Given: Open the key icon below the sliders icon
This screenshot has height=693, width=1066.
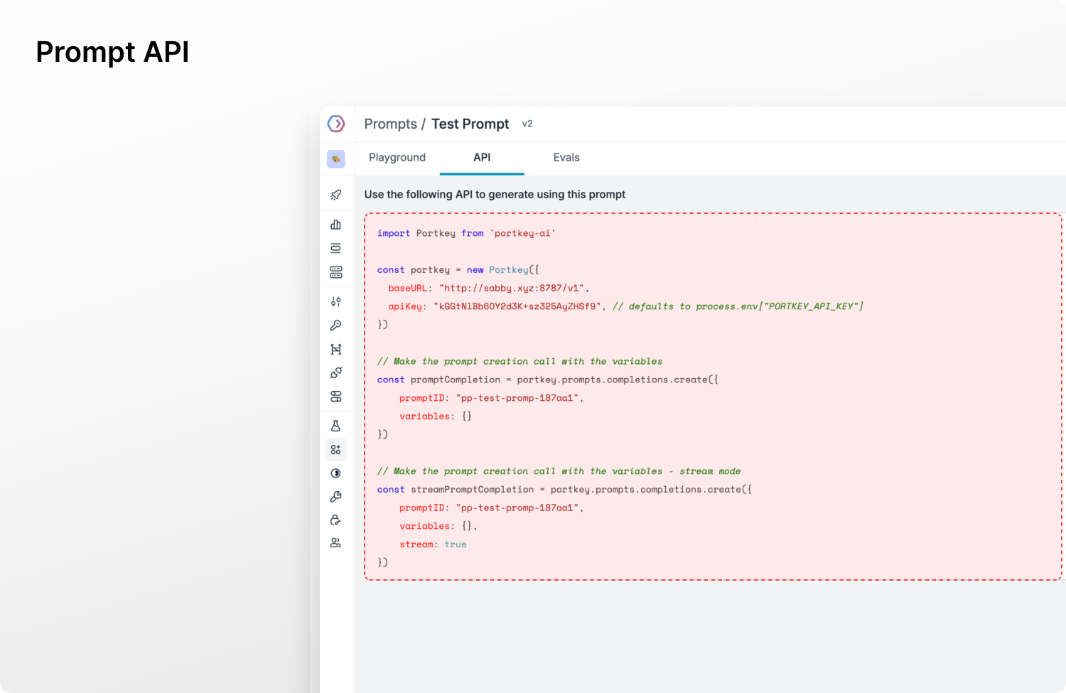Looking at the screenshot, I should (x=336, y=326).
